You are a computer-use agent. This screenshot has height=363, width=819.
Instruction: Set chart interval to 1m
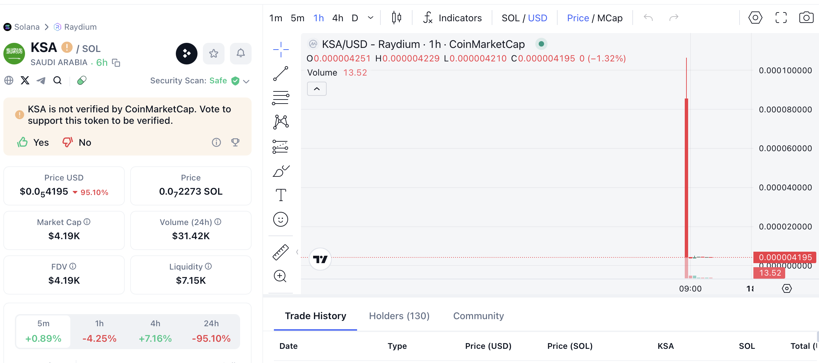click(276, 18)
